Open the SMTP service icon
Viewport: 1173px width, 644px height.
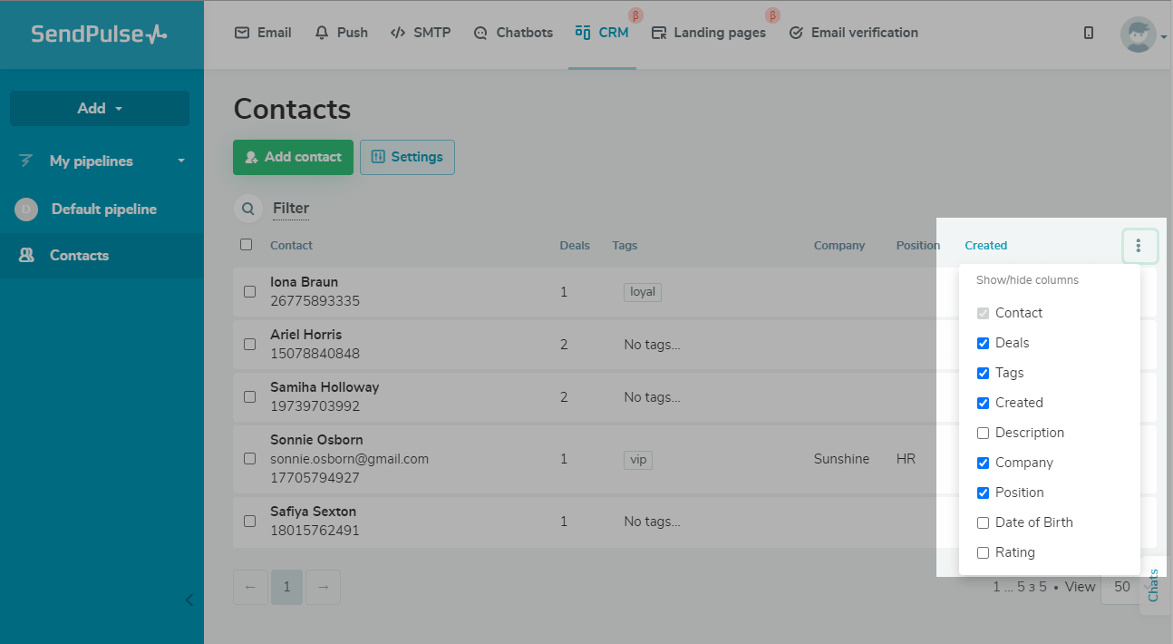(397, 32)
